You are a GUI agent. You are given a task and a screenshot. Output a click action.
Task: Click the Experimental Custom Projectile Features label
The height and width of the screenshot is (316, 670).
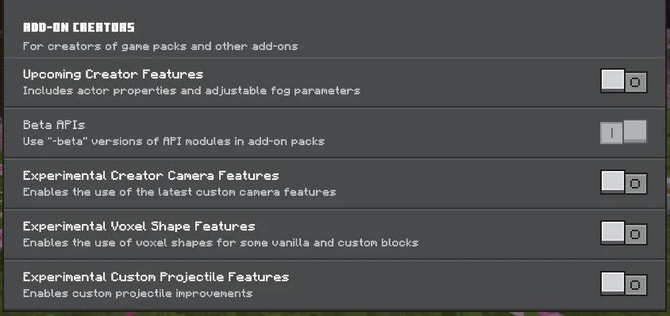(x=156, y=277)
